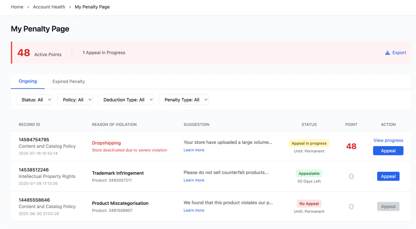Expand the Penalty Type: All filter

click(x=184, y=100)
